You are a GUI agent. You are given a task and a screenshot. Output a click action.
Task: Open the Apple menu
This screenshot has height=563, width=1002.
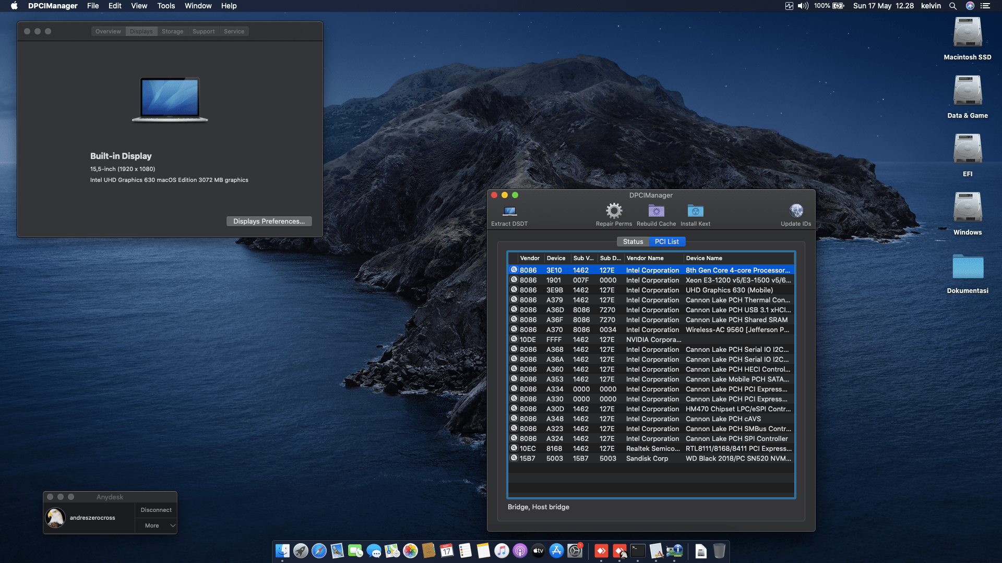point(14,6)
